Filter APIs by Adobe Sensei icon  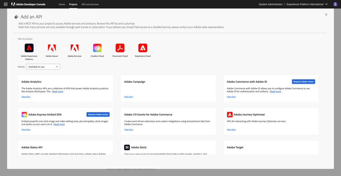[x=52, y=48]
